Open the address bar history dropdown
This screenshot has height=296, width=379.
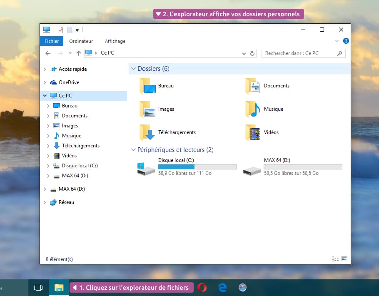244,53
